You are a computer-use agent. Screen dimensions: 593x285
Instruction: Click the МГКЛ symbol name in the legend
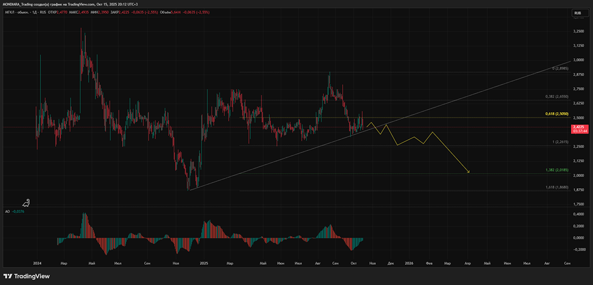click(x=10, y=12)
